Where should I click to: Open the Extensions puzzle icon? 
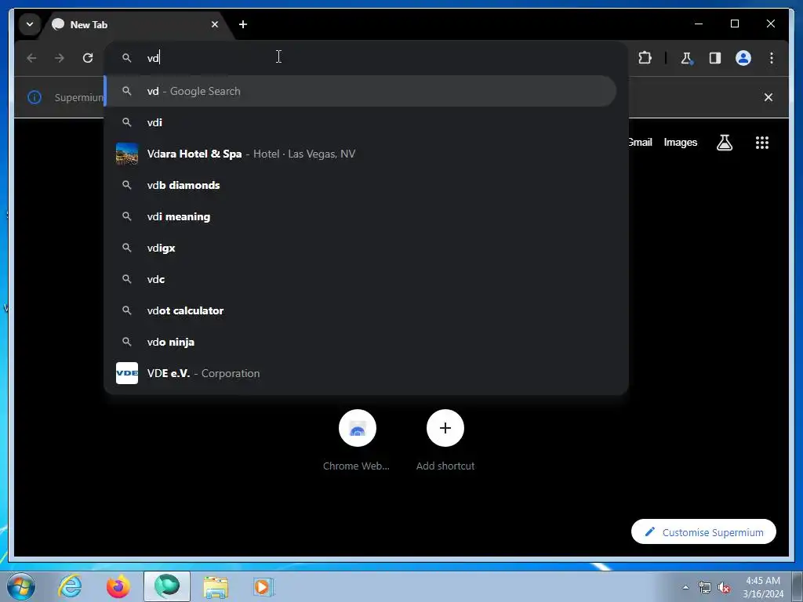click(645, 58)
